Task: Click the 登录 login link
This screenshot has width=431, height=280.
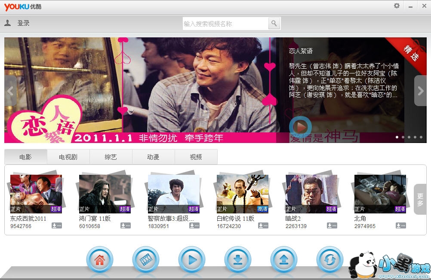Action: pyautogui.click(x=23, y=23)
